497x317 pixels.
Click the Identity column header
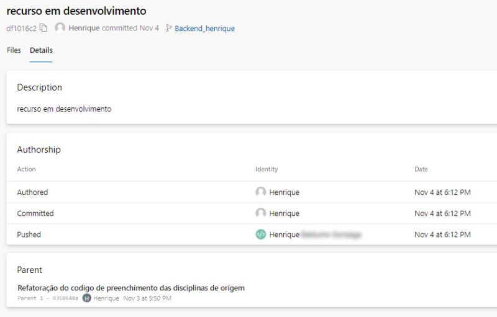click(267, 169)
